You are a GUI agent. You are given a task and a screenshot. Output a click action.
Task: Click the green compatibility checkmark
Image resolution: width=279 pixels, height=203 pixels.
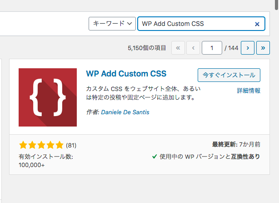pos(154,156)
